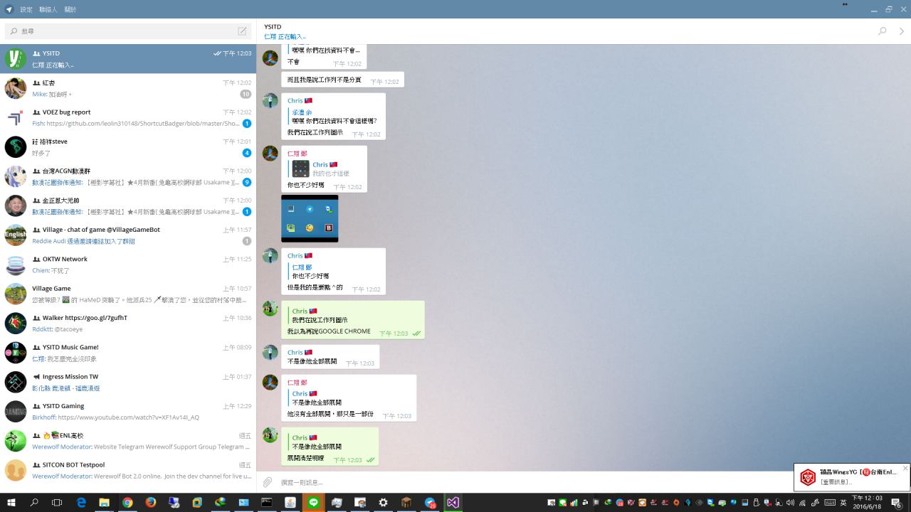Image resolution: width=911 pixels, height=512 pixels.
Task: Open the LINE app in the taskbar
Action: click(x=313, y=502)
